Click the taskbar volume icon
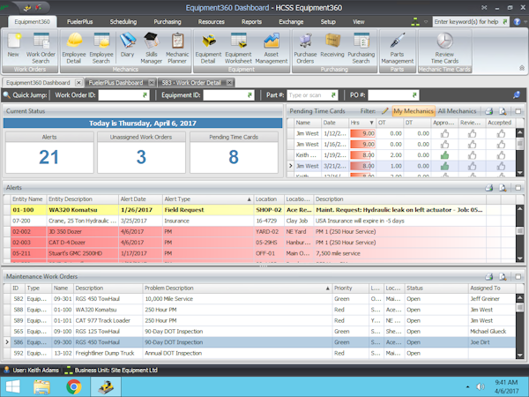This screenshot has width=529, height=397. (x=481, y=387)
